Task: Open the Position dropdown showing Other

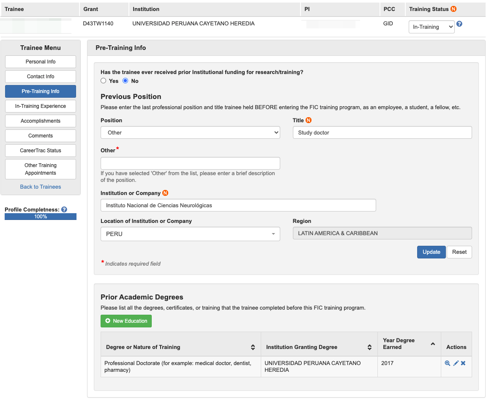Action: point(190,133)
